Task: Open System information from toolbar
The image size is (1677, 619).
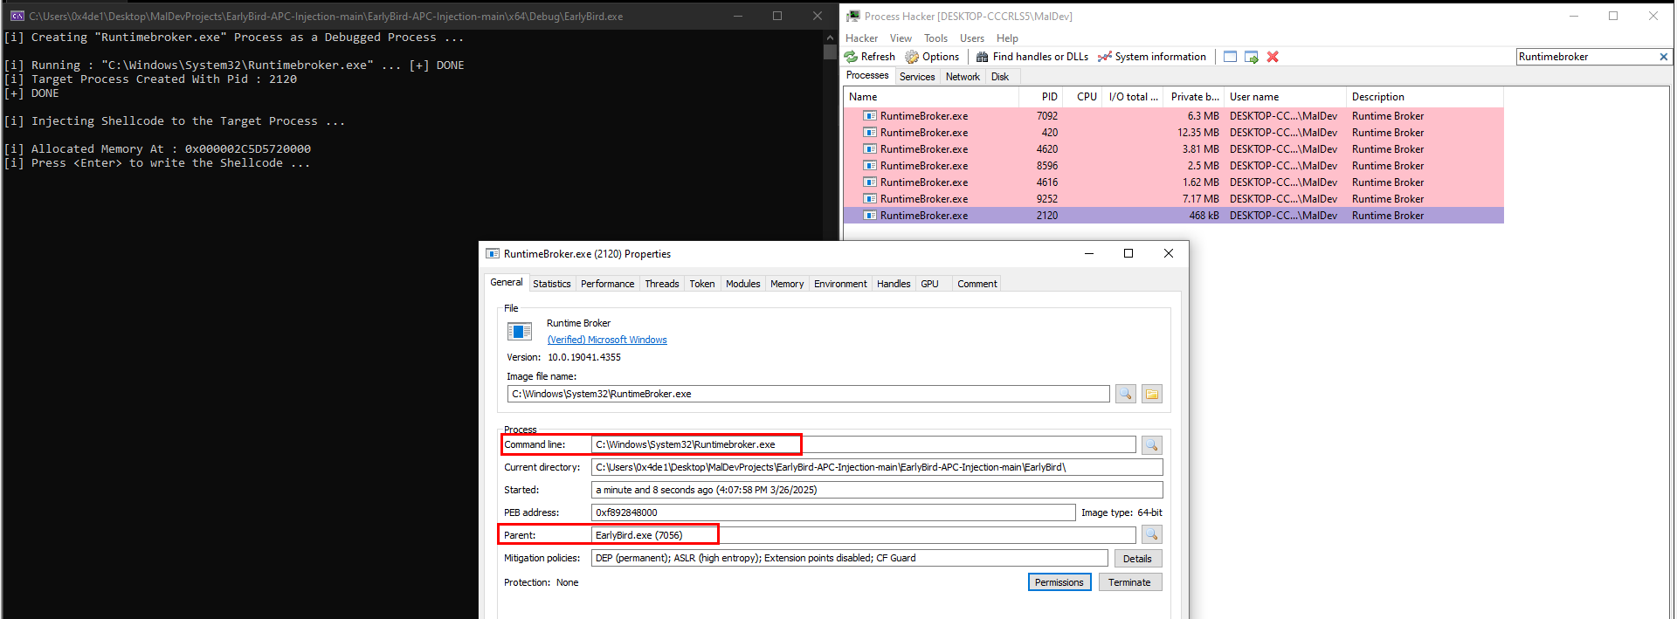Action: 1152,57
